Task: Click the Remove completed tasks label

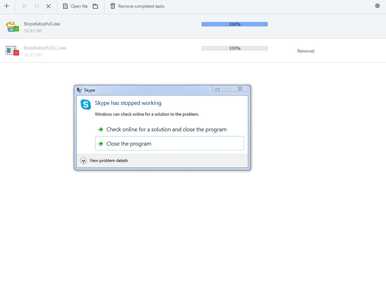Action: 141,6
